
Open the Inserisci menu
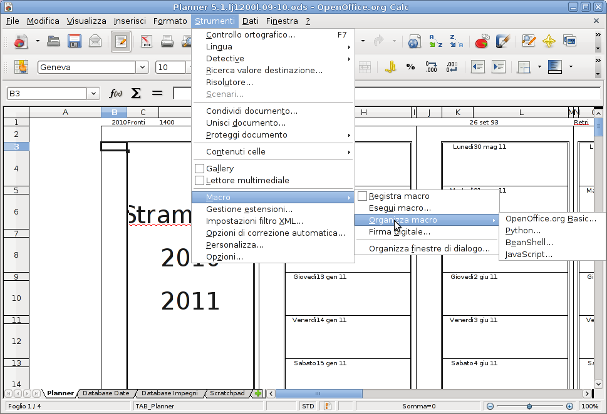[130, 21]
